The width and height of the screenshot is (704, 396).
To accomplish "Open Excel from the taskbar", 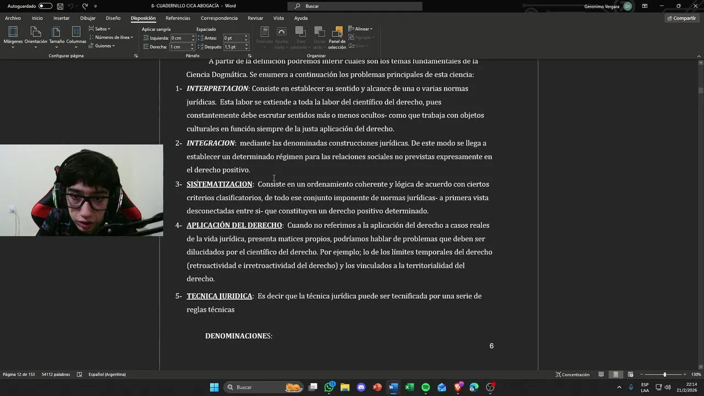I will [409, 387].
